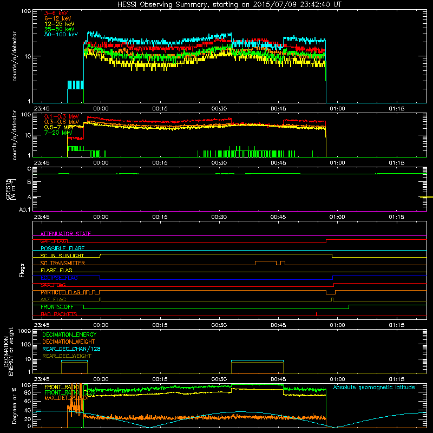The height and width of the screenshot is (433, 433).
Task: Click the HESSI Observing Summary title text
Action: click(x=229, y=5)
